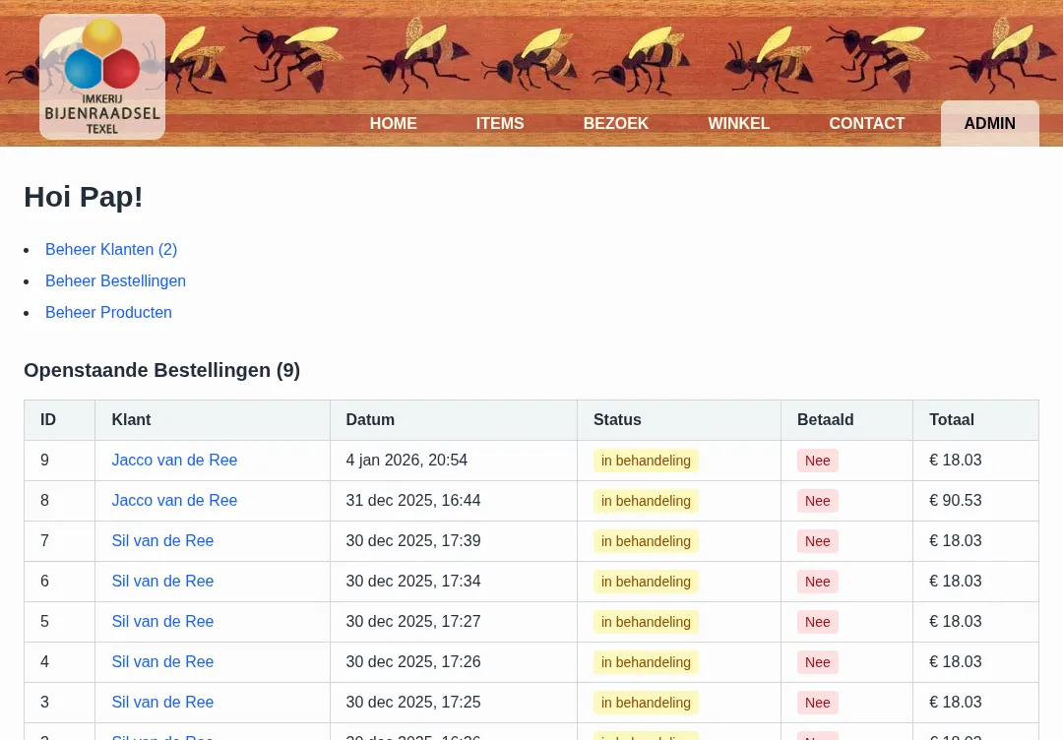The width and height of the screenshot is (1063, 740).
Task: Open the ITEMS page
Action: [500, 123]
